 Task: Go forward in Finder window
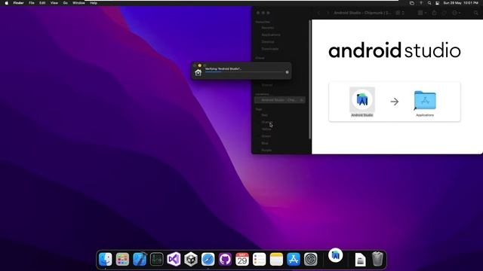[328, 13]
